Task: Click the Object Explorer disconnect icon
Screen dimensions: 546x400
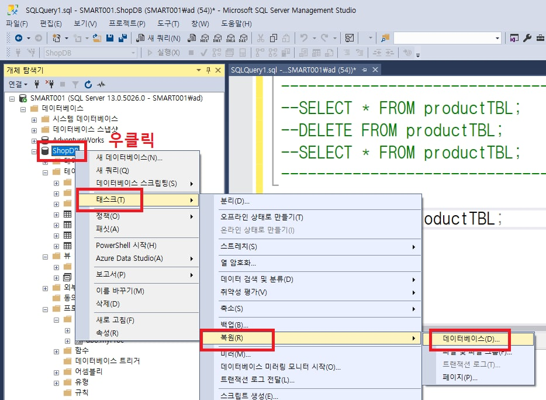Action: [50, 84]
